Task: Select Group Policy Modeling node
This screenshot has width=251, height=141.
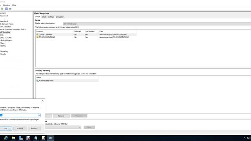Action: coord(4,51)
